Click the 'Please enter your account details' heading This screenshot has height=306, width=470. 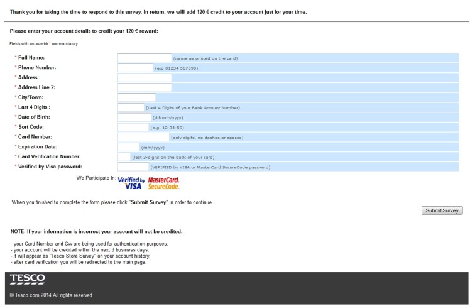point(84,31)
